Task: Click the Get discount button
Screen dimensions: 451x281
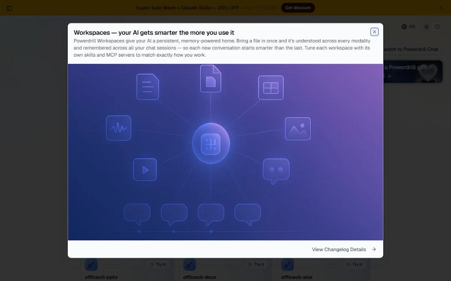Action: coord(298,8)
